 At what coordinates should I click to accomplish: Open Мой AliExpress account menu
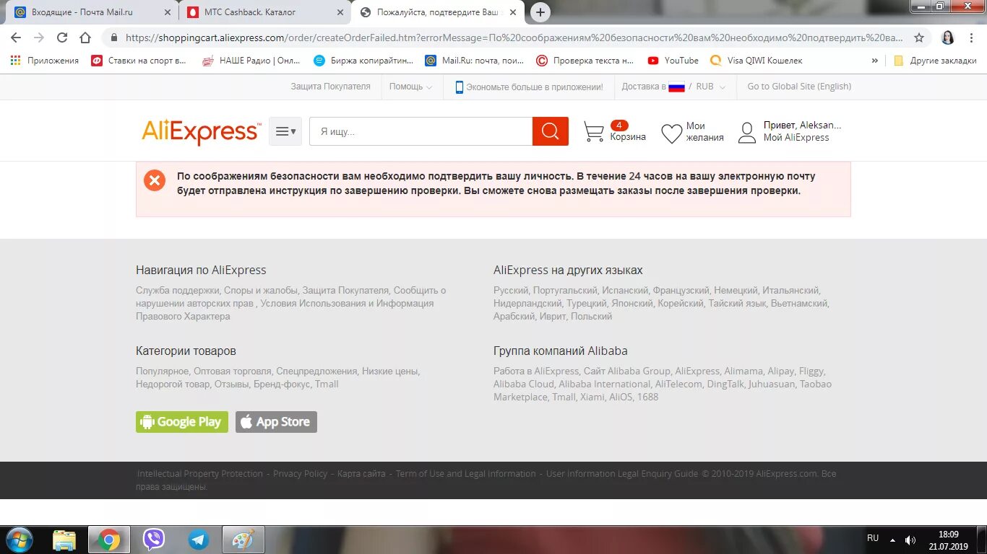point(796,138)
